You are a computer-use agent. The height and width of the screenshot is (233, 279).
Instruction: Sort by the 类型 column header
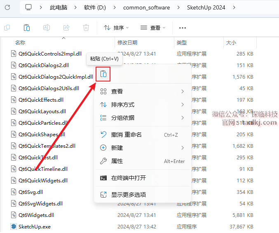[181, 43]
